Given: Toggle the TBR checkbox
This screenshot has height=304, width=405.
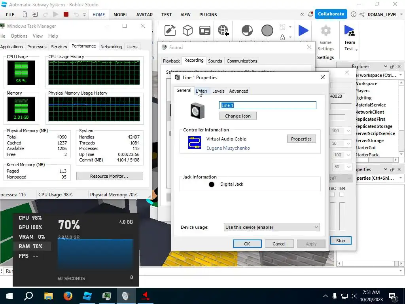Looking at the screenshot, I should point(341,194).
